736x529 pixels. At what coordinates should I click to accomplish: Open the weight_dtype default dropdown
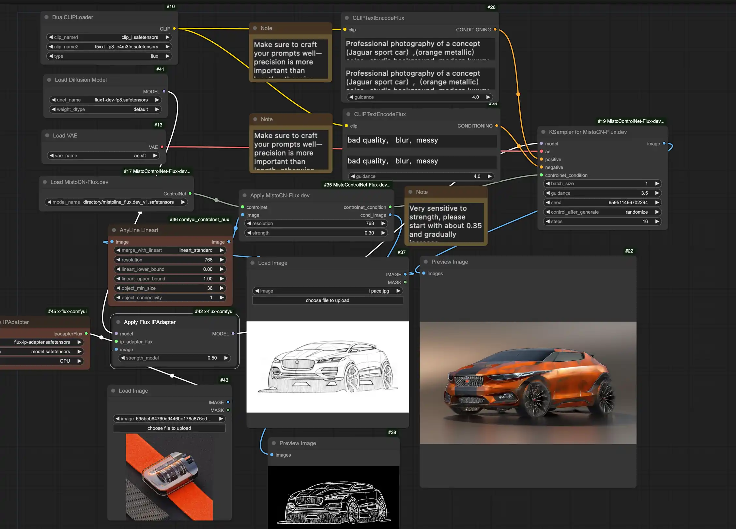click(105, 109)
